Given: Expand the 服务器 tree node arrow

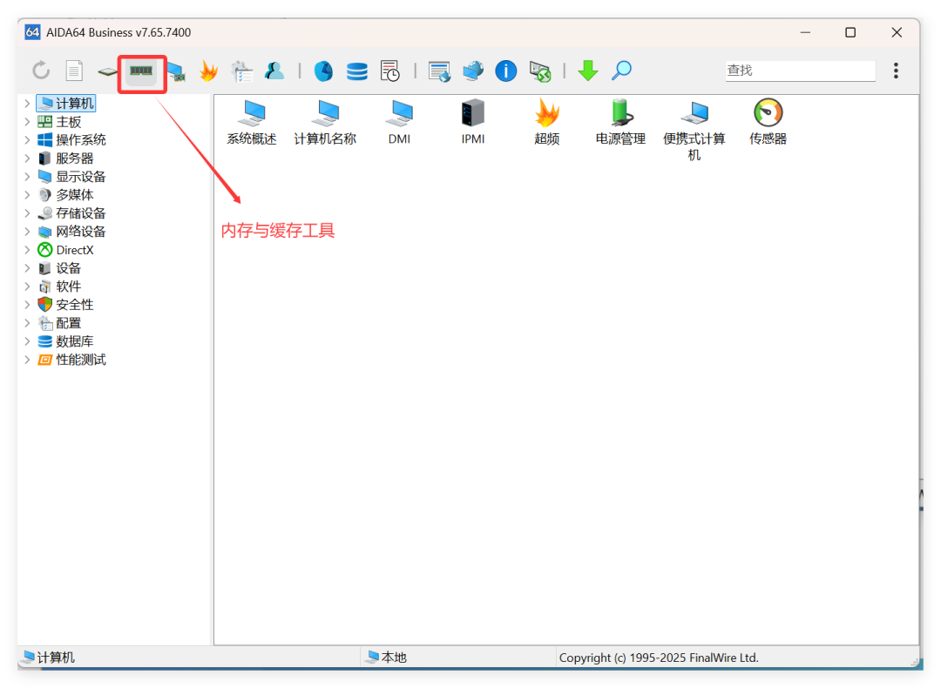Looking at the screenshot, I should tap(27, 159).
